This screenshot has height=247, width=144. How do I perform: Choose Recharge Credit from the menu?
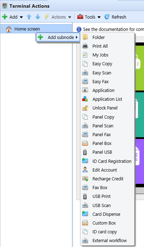click(x=107, y=179)
